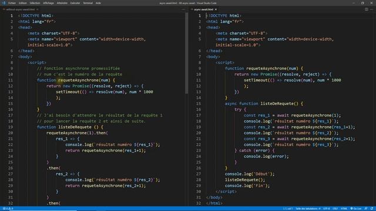Image resolution: width=376 pixels, height=211 pixels.
Task: Click console.log('Début') in right editor
Action: point(250,174)
